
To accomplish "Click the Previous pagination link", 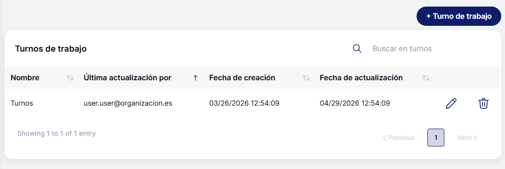I will pos(398,138).
